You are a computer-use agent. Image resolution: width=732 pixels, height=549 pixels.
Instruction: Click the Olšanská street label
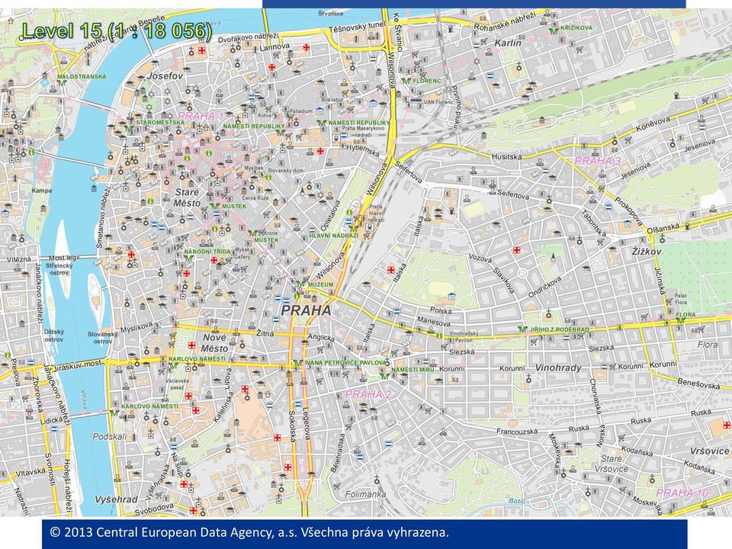pos(663,228)
